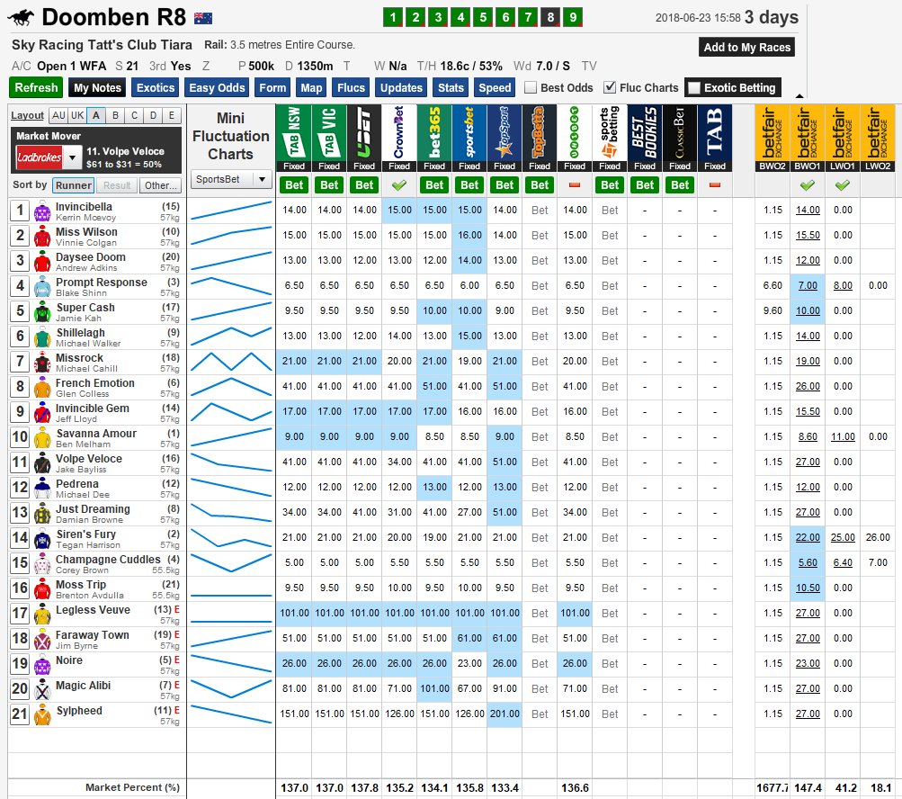
Task: Select layout C
Action: (x=134, y=115)
